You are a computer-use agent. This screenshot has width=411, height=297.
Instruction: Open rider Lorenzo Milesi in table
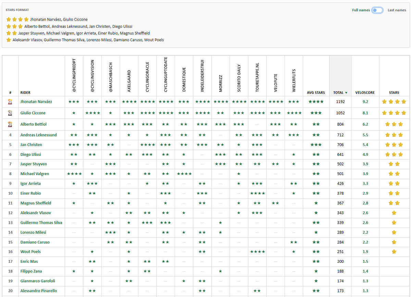33,232
